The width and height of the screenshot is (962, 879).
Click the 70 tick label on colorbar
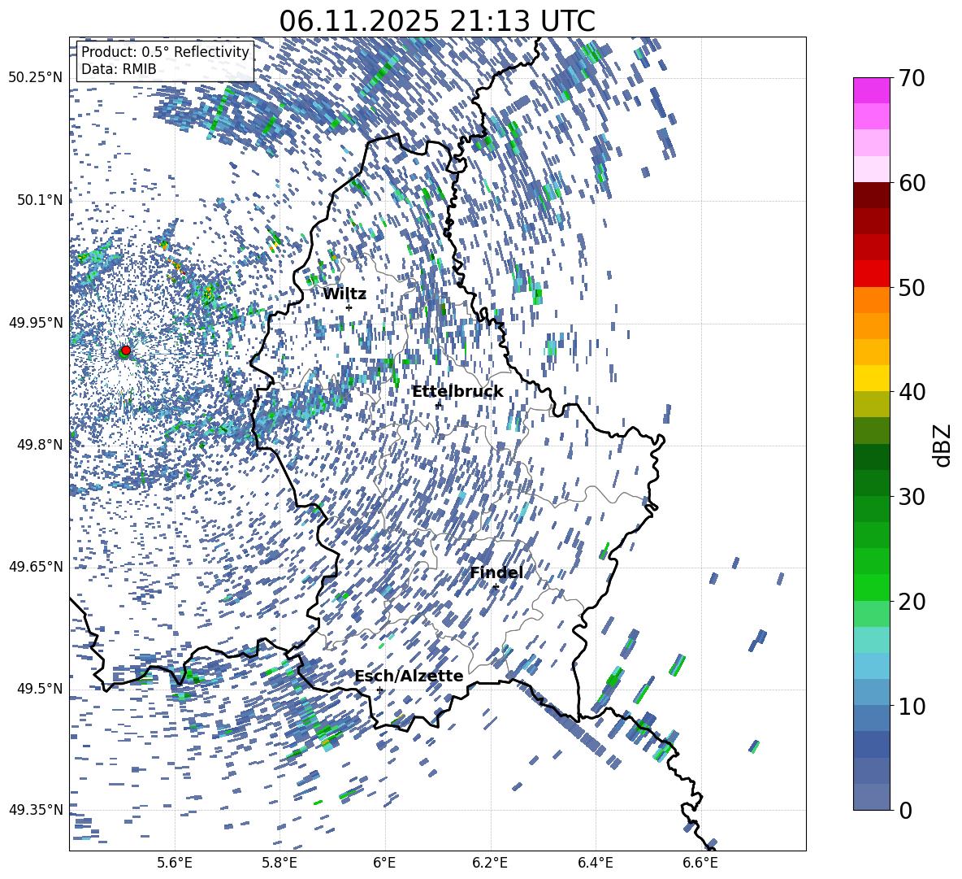pyautogui.click(x=912, y=79)
